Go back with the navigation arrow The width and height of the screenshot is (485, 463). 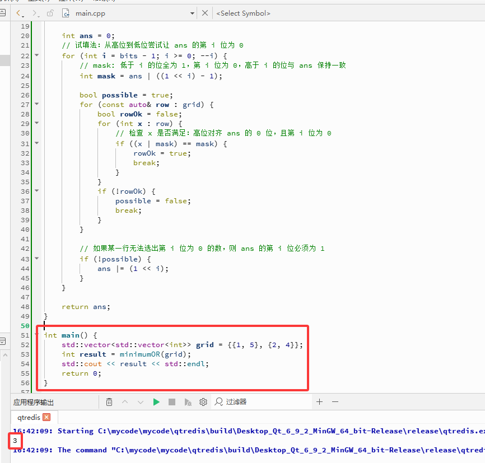[x=19, y=13]
